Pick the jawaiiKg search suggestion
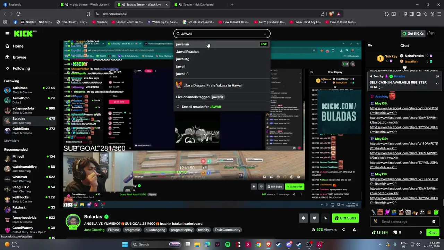This screenshot has width=444, height=250. [x=222, y=59]
